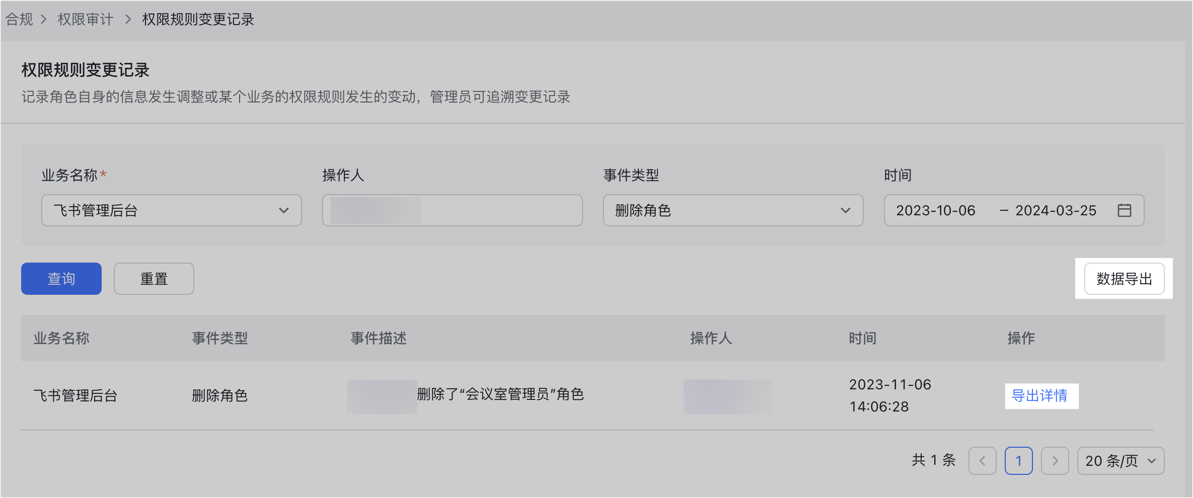Open the 业务名称 dropdown showing 飞书管理后台
The image size is (1193, 498).
click(x=171, y=210)
